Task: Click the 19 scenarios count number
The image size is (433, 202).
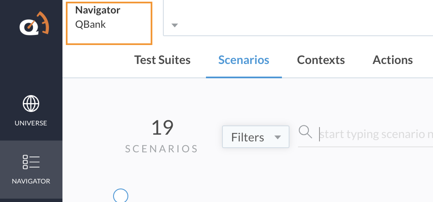Action: tap(162, 128)
